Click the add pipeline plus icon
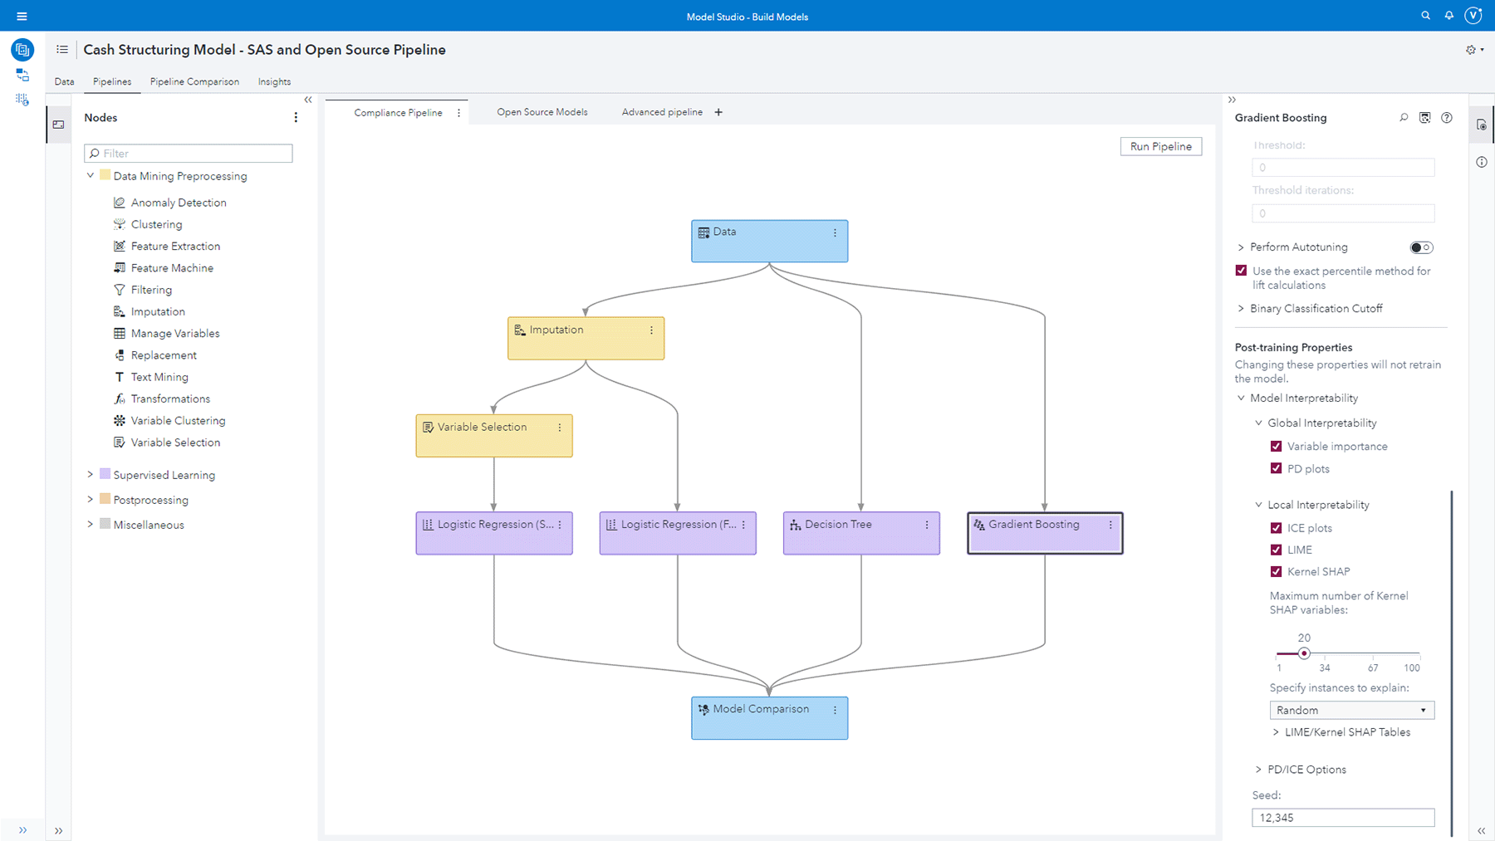 tap(718, 112)
